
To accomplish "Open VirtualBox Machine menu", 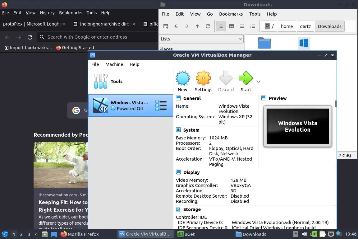I will point(114,64).
